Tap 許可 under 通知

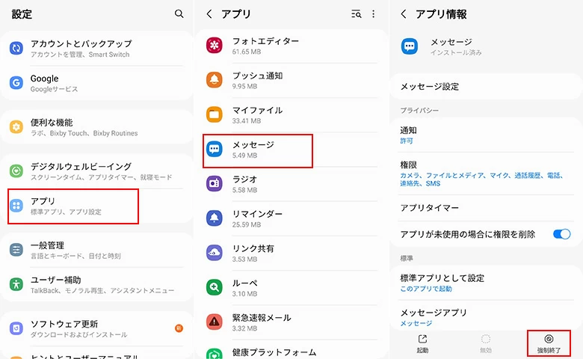pyautogui.click(x=407, y=141)
